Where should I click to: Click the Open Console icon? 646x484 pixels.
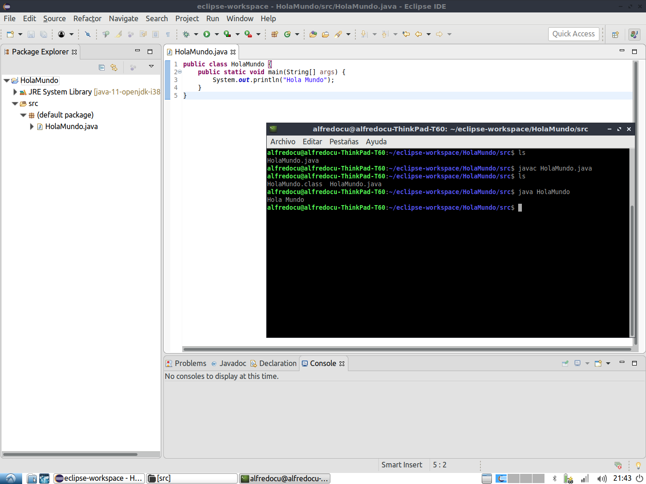pyautogui.click(x=598, y=363)
